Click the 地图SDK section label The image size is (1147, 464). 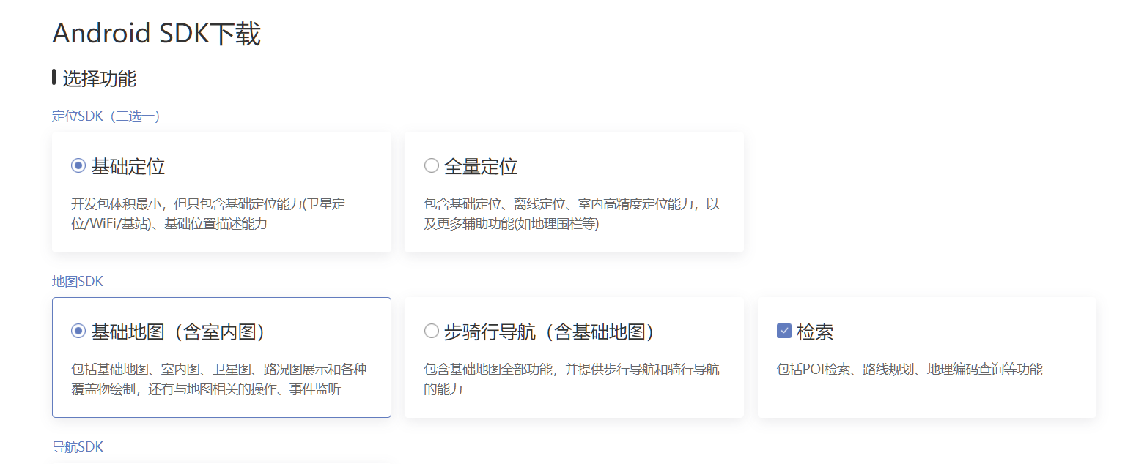(78, 281)
